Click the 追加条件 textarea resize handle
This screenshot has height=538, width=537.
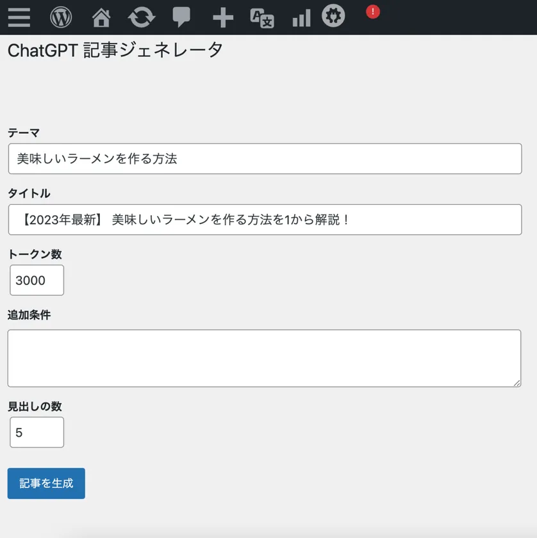pyautogui.click(x=516, y=382)
